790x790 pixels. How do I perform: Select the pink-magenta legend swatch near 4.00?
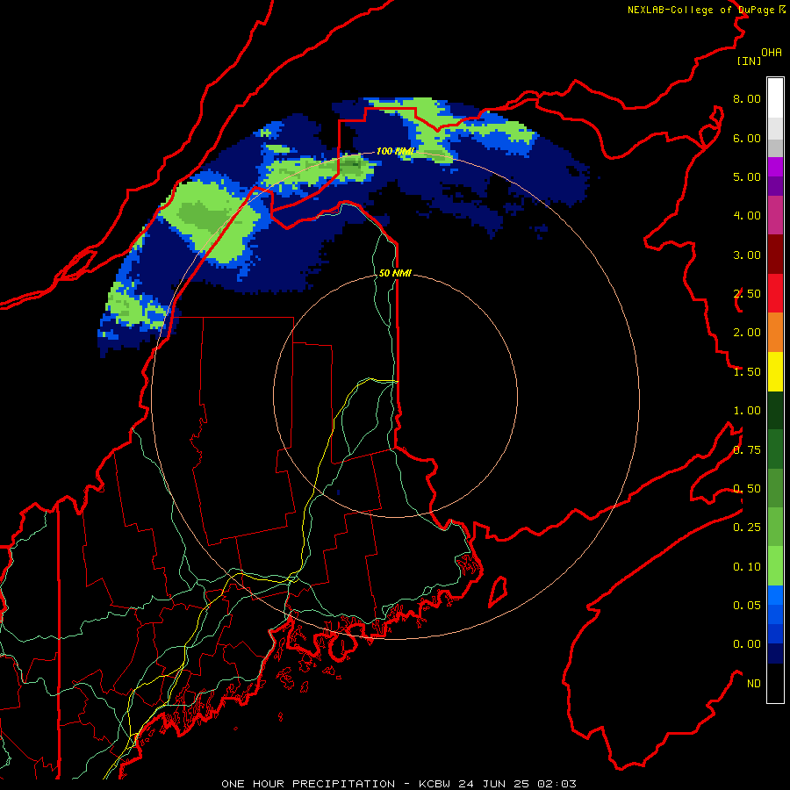point(775,216)
